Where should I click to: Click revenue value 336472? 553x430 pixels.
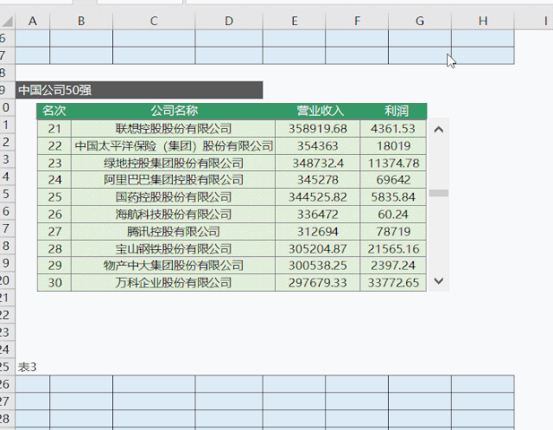[318, 215]
